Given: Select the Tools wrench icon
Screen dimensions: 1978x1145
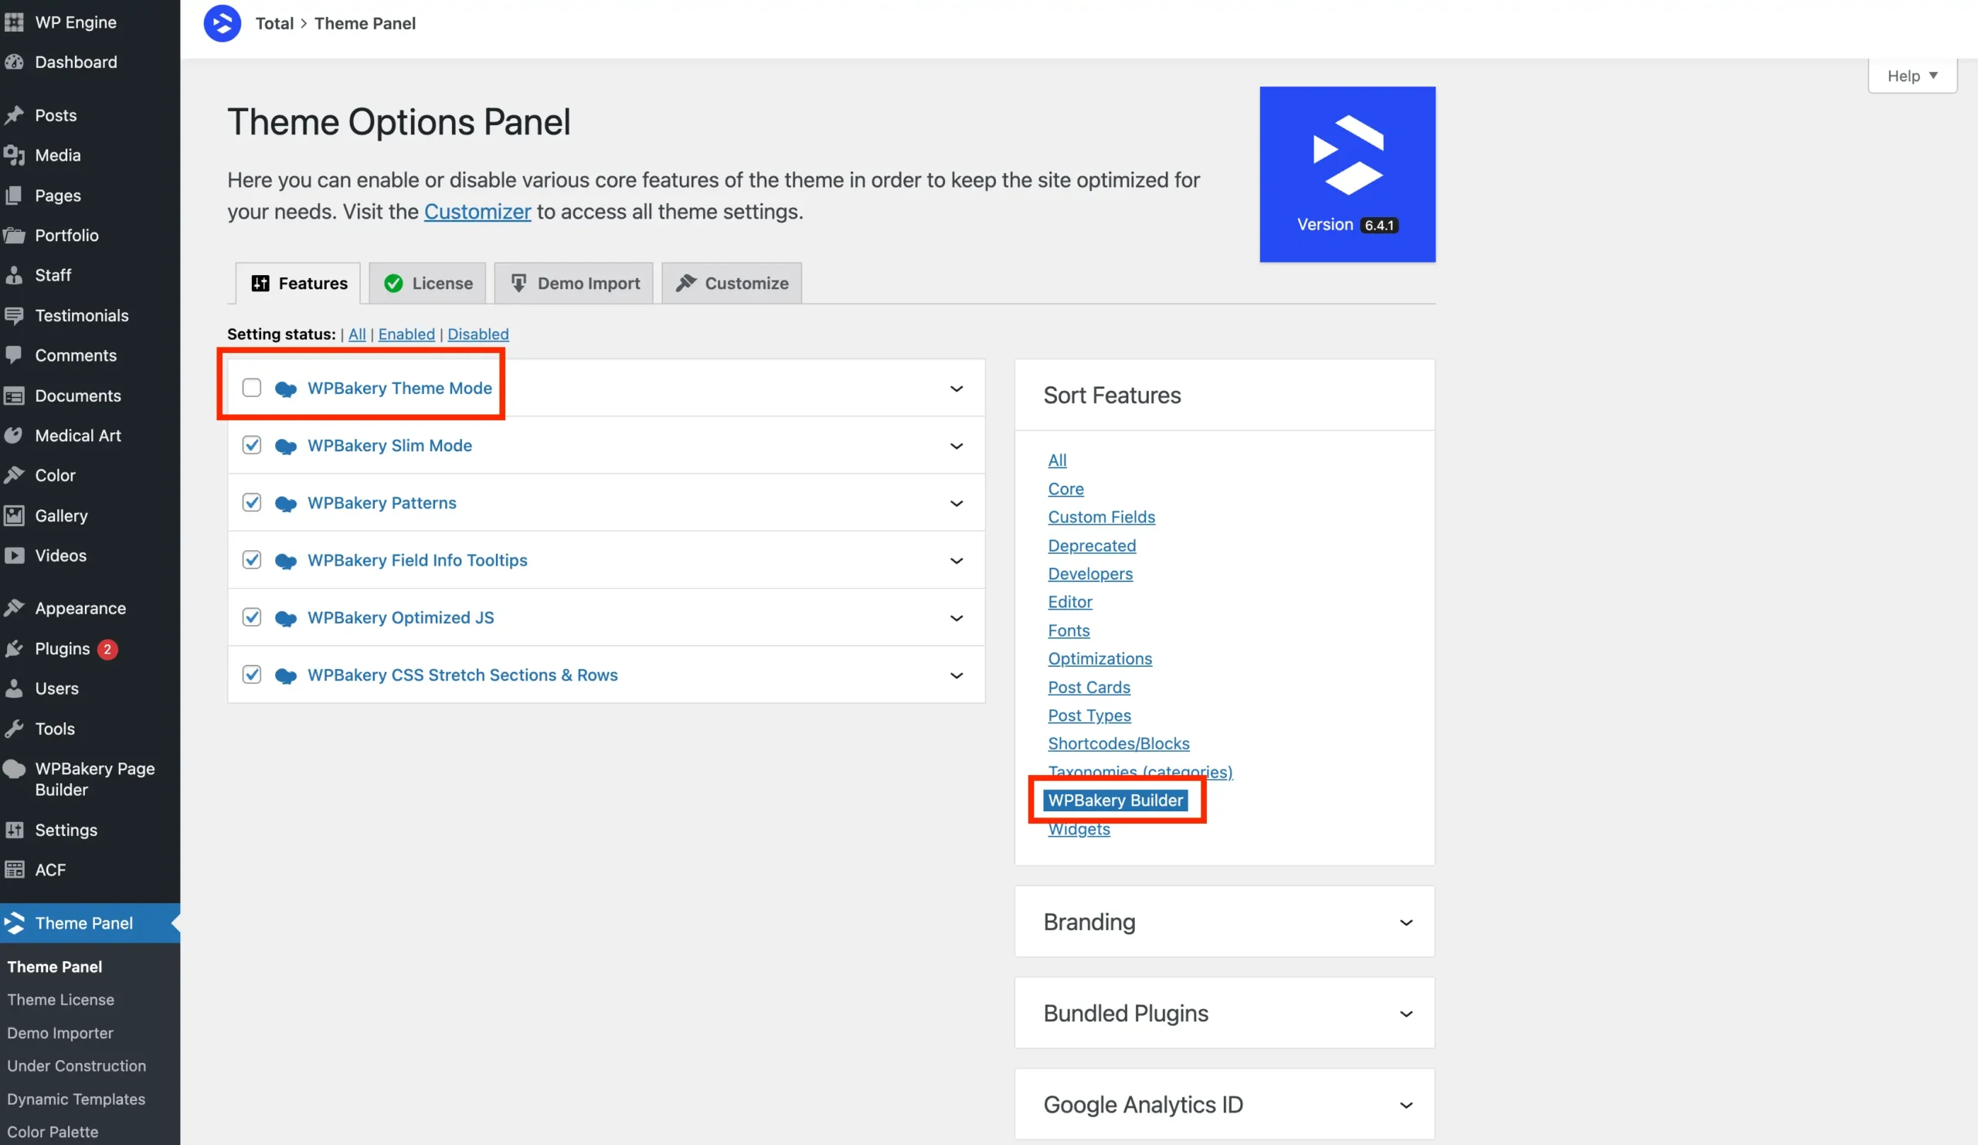Looking at the screenshot, I should (14, 729).
